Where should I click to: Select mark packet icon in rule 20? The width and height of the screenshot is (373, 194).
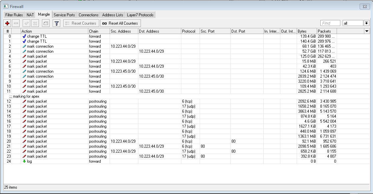pyautogui.click(x=24, y=141)
